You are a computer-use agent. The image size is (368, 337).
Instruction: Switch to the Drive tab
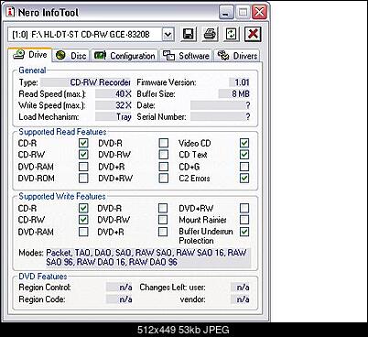[30, 55]
